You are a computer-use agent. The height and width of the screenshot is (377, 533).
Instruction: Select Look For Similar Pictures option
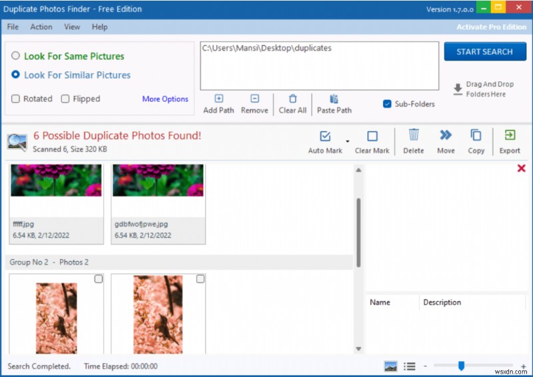[x=15, y=75]
